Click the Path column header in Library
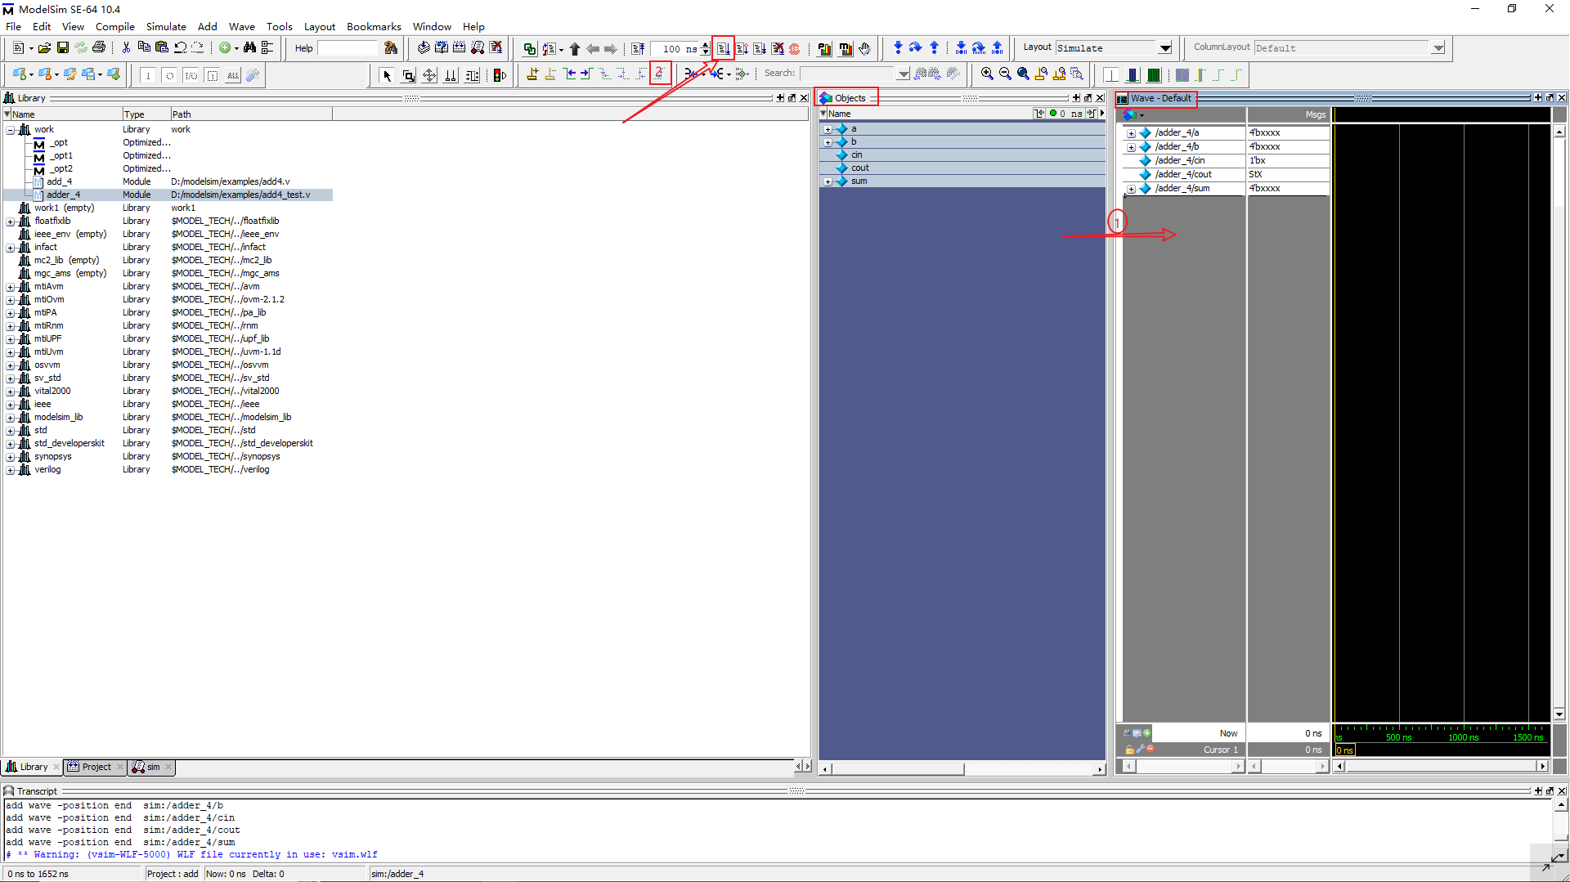This screenshot has height=882, width=1570. point(250,114)
